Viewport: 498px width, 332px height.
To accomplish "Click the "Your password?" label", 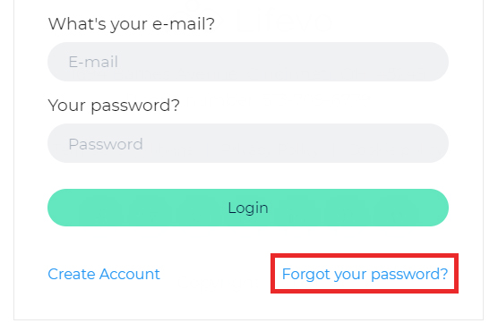I will pyautogui.click(x=114, y=105).
